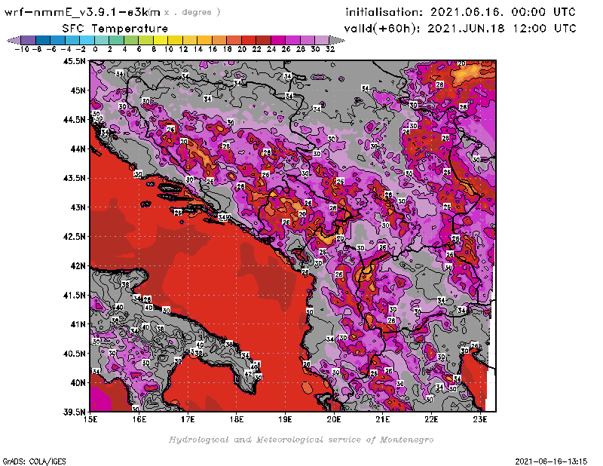Click the left arrow swatch below -10 in legend
603x466 pixels.
[14, 40]
